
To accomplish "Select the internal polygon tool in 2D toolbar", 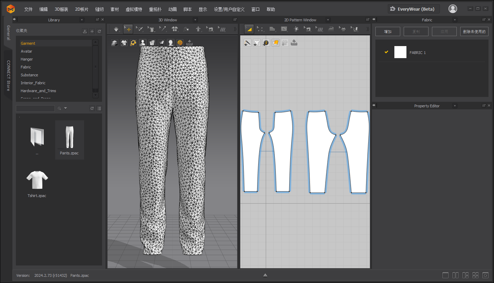I will pos(284,29).
